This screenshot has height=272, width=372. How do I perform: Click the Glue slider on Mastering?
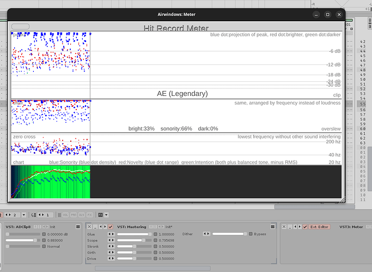coord(135,234)
